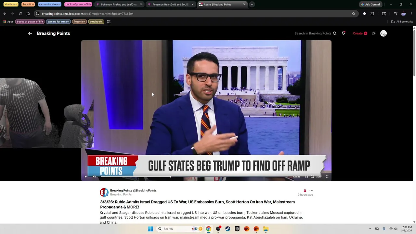
Task: Open atuobooks bookmark group
Action: (96, 22)
